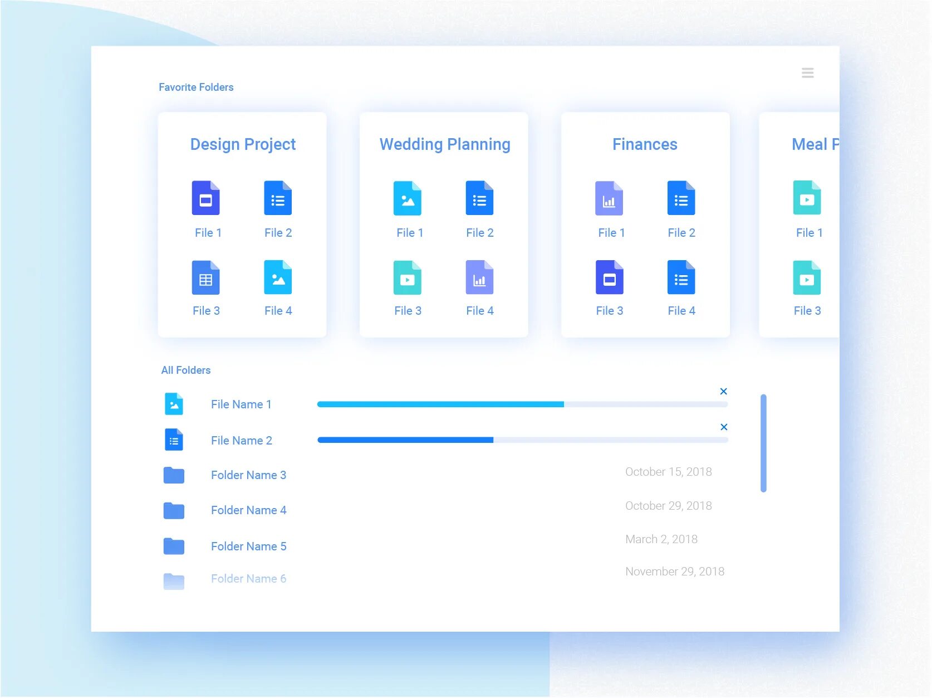This screenshot has width=932, height=698.
Task: Open Wedding Planning File 1 image icon
Action: [408, 198]
